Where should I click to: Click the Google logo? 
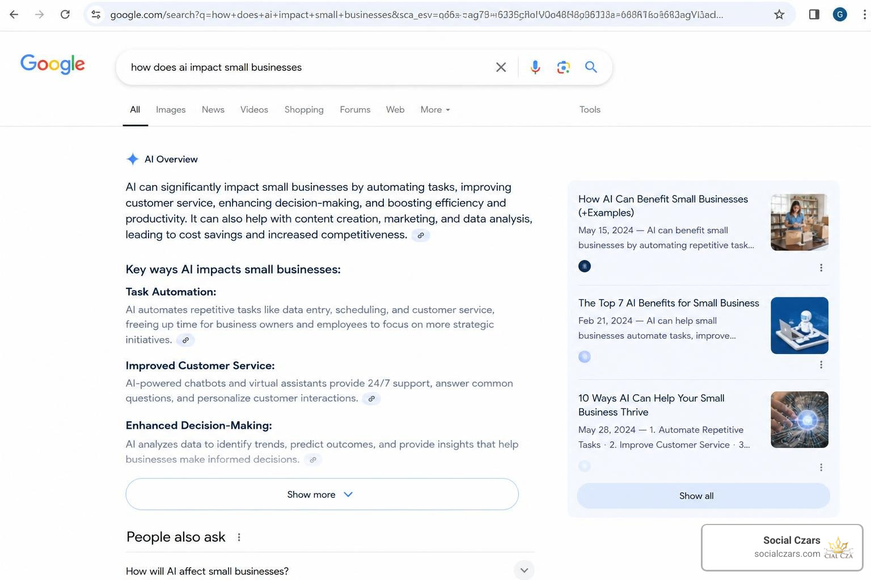click(x=53, y=65)
